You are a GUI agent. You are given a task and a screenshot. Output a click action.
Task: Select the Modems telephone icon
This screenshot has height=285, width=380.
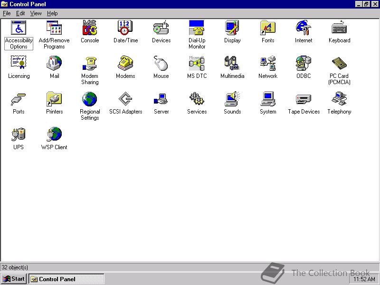125,63
